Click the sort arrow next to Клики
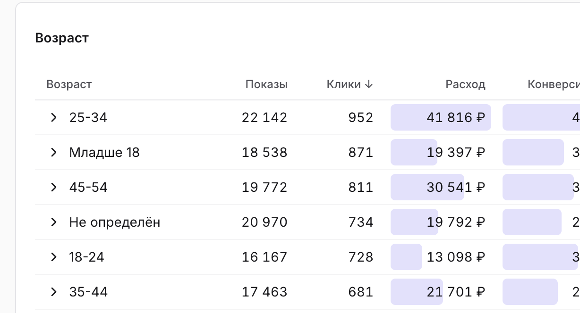This screenshot has width=580, height=313. (369, 84)
